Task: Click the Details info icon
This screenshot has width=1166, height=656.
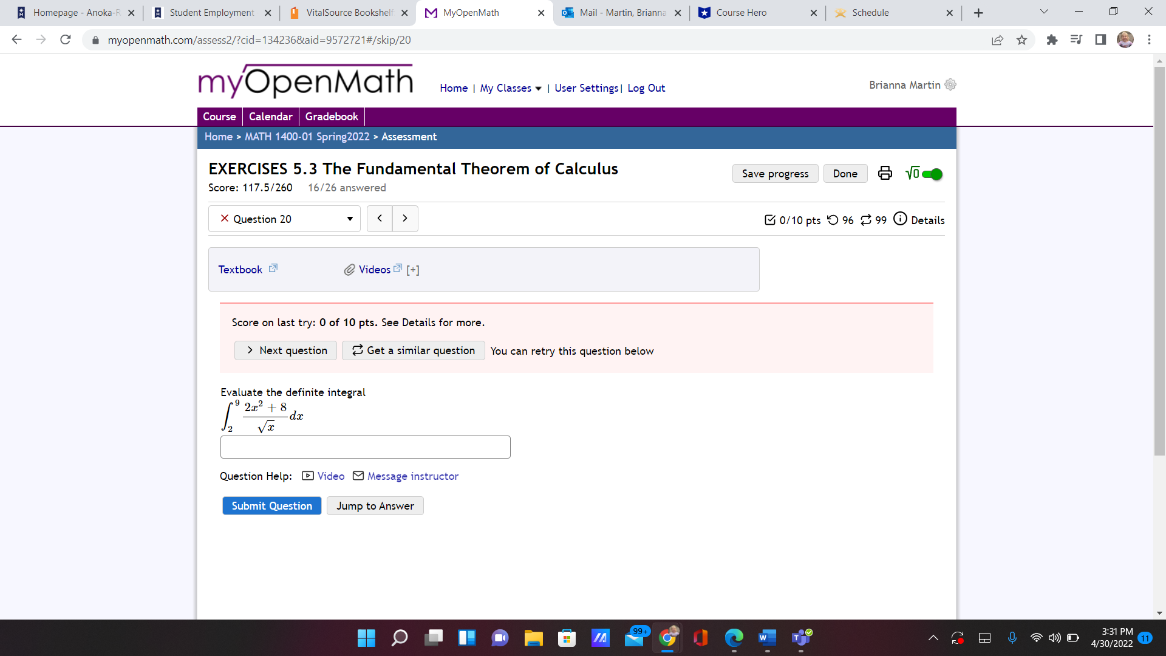Action: click(900, 219)
